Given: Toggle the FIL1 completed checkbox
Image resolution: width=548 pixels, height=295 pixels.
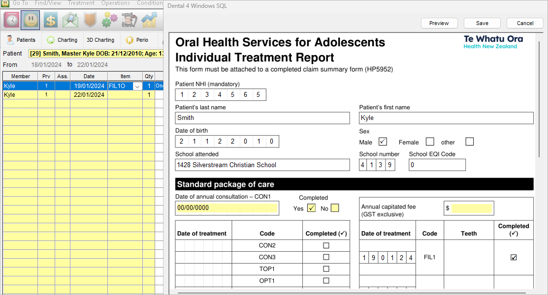Looking at the screenshot, I should click(x=514, y=257).
